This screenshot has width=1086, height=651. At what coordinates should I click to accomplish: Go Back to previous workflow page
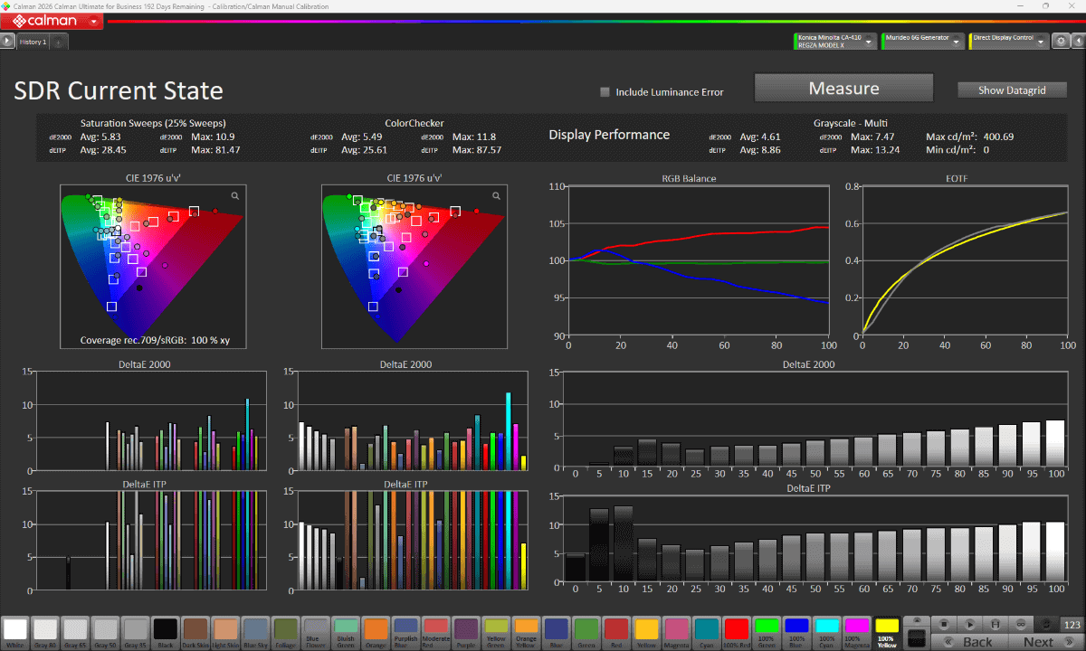pos(971,641)
